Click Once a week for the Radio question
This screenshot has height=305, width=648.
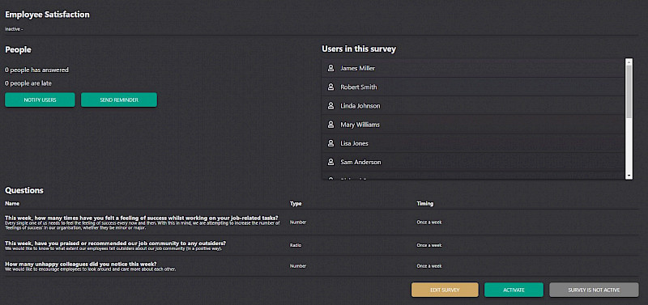click(429, 245)
